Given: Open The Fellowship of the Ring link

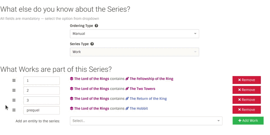Looking at the screenshot, I should pos(151,79).
